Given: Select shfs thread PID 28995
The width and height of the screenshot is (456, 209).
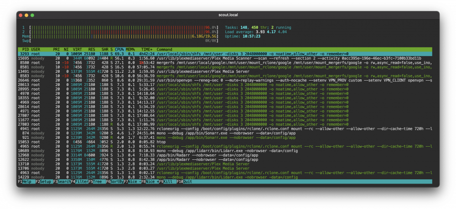Looking at the screenshot, I should [225, 89].
